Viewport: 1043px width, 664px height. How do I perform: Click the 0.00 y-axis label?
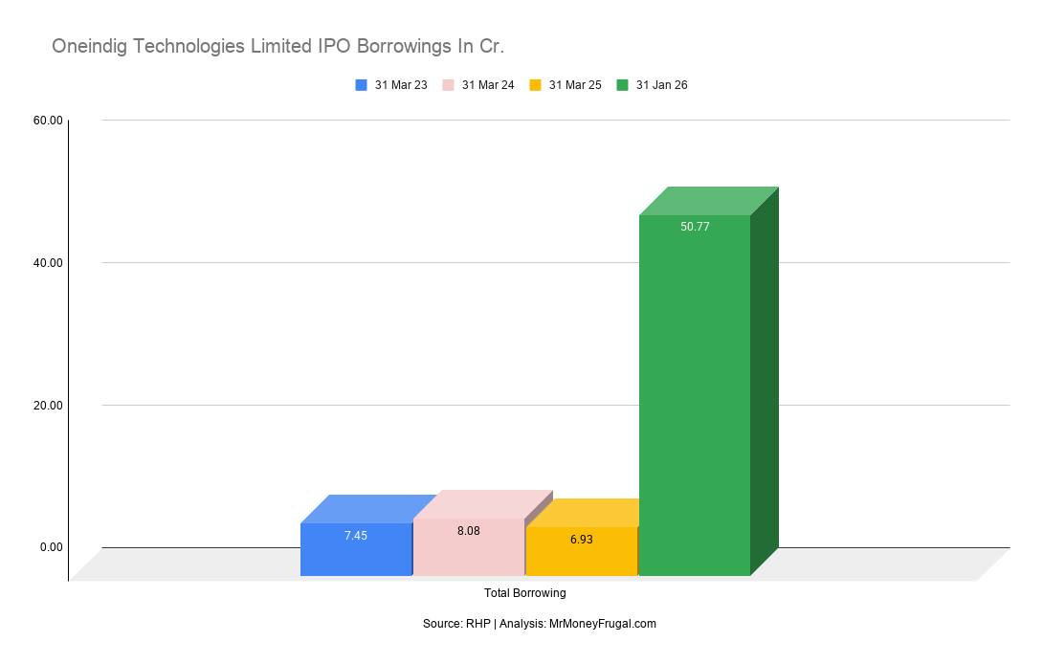tap(52, 547)
